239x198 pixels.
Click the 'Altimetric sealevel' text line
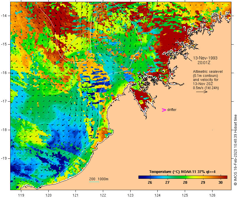click(x=208, y=72)
